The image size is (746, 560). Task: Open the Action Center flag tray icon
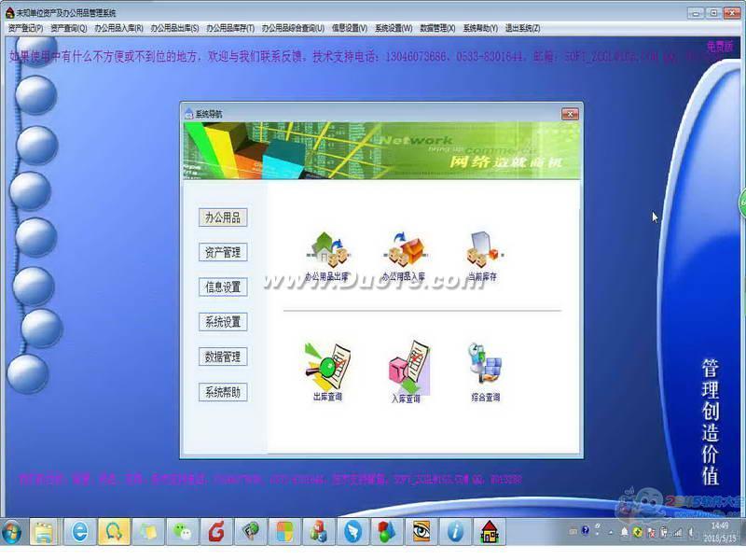point(651,532)
